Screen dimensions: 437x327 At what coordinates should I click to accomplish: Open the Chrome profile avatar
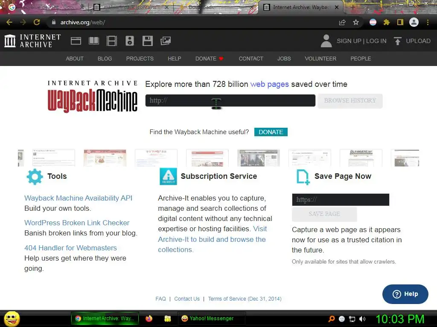click(x=414, y=22)
